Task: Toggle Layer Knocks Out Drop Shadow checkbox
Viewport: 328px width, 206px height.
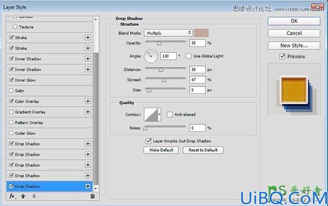Action: tap(148, 141)
